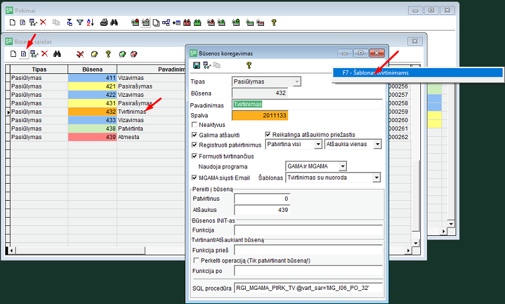The width and height of the screenshot is (505, 304).
Task: Expand the Šablonas dropdown list
Action: [x=376, y=177]
